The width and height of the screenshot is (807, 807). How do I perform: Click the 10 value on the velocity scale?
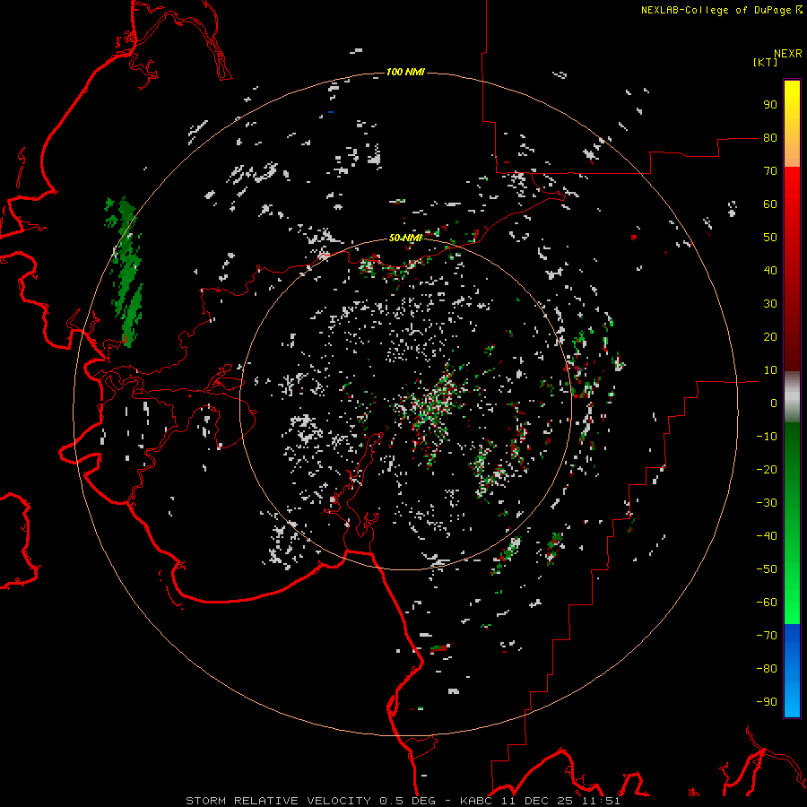[x=770, y=370]
